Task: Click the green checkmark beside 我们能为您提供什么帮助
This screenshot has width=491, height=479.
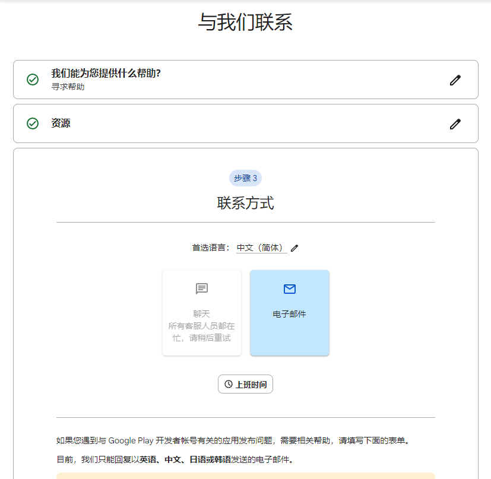Action: click(33, 80)
